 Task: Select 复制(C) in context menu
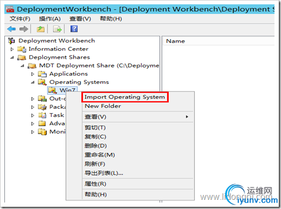pos(138,136)
